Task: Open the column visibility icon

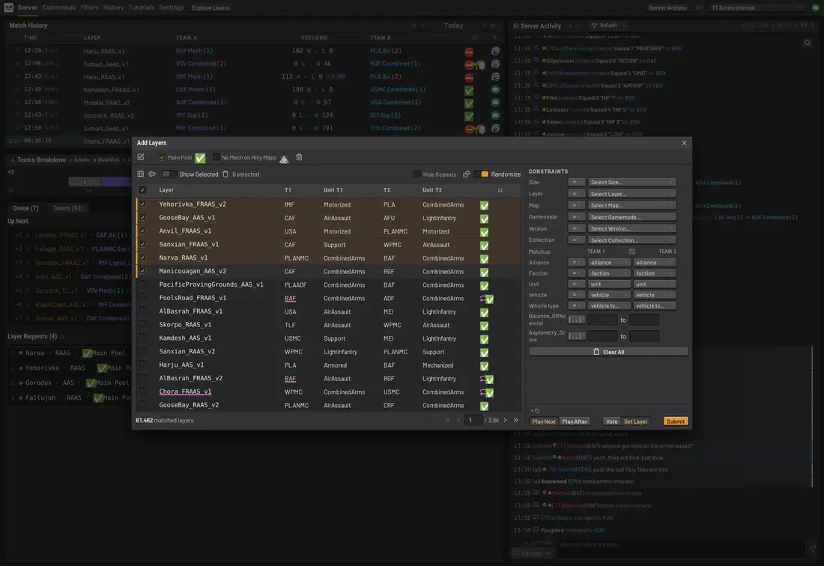Action: point(140,174)
